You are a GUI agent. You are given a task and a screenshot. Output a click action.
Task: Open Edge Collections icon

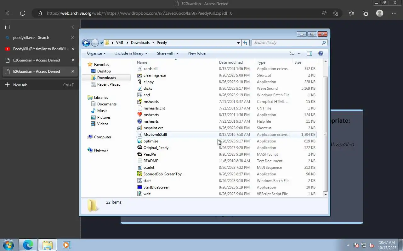pos(365,13)
